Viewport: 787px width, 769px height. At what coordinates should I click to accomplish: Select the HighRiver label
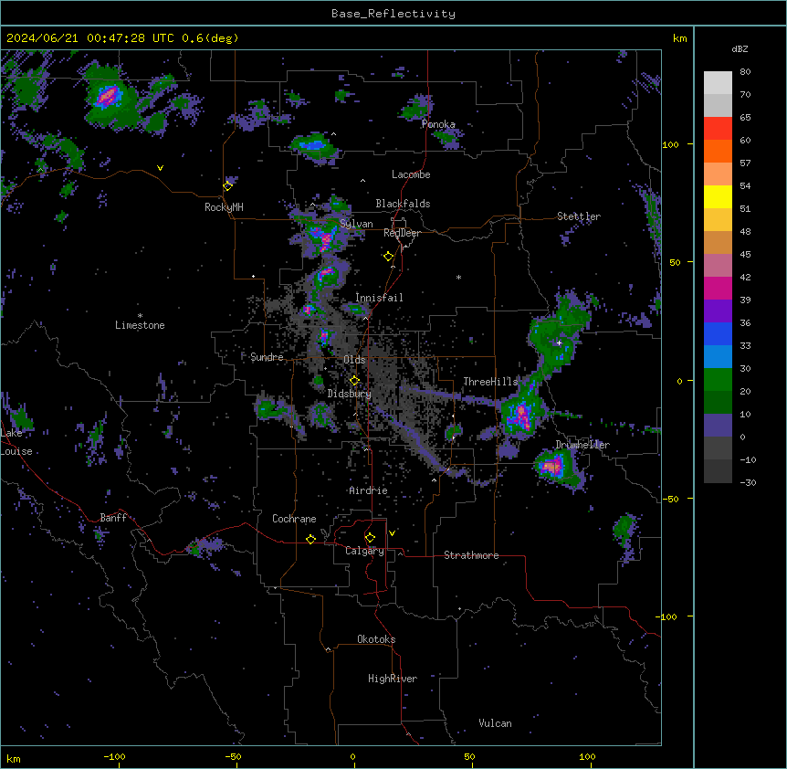(393, 679)
